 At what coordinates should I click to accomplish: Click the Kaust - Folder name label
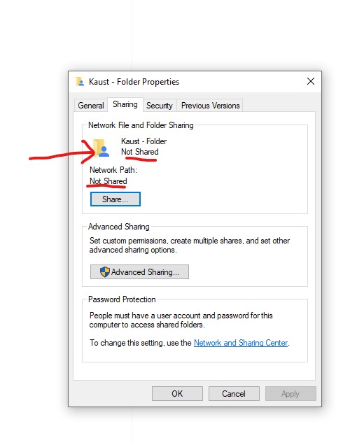(x=143, y=141)
